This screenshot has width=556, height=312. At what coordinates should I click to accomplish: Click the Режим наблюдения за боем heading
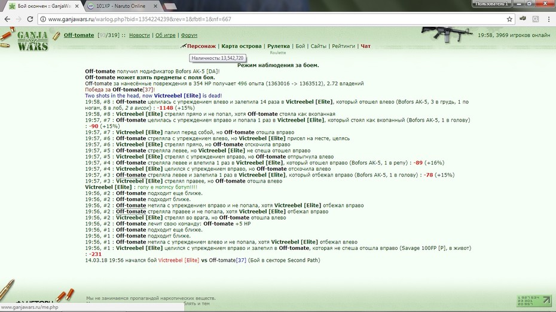pos(278,65)
